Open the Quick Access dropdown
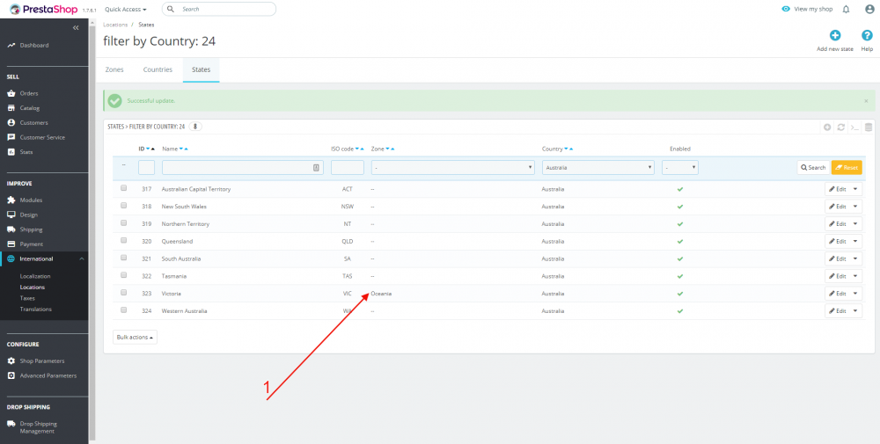The width and height of the screenshot is (880, 444). pyautogui.click(x=126, y=10)
